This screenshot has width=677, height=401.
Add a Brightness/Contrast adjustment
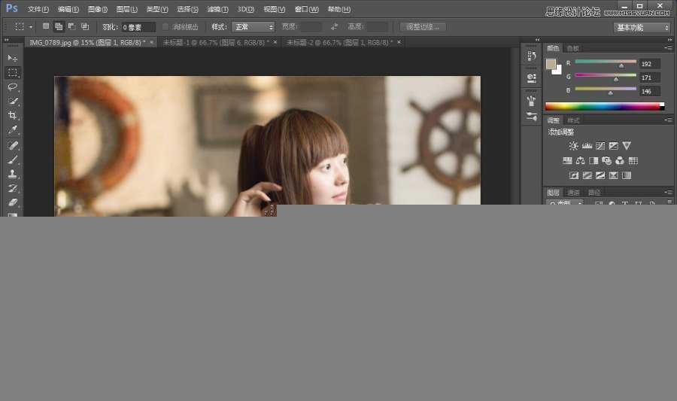click(x=573, y=146)
